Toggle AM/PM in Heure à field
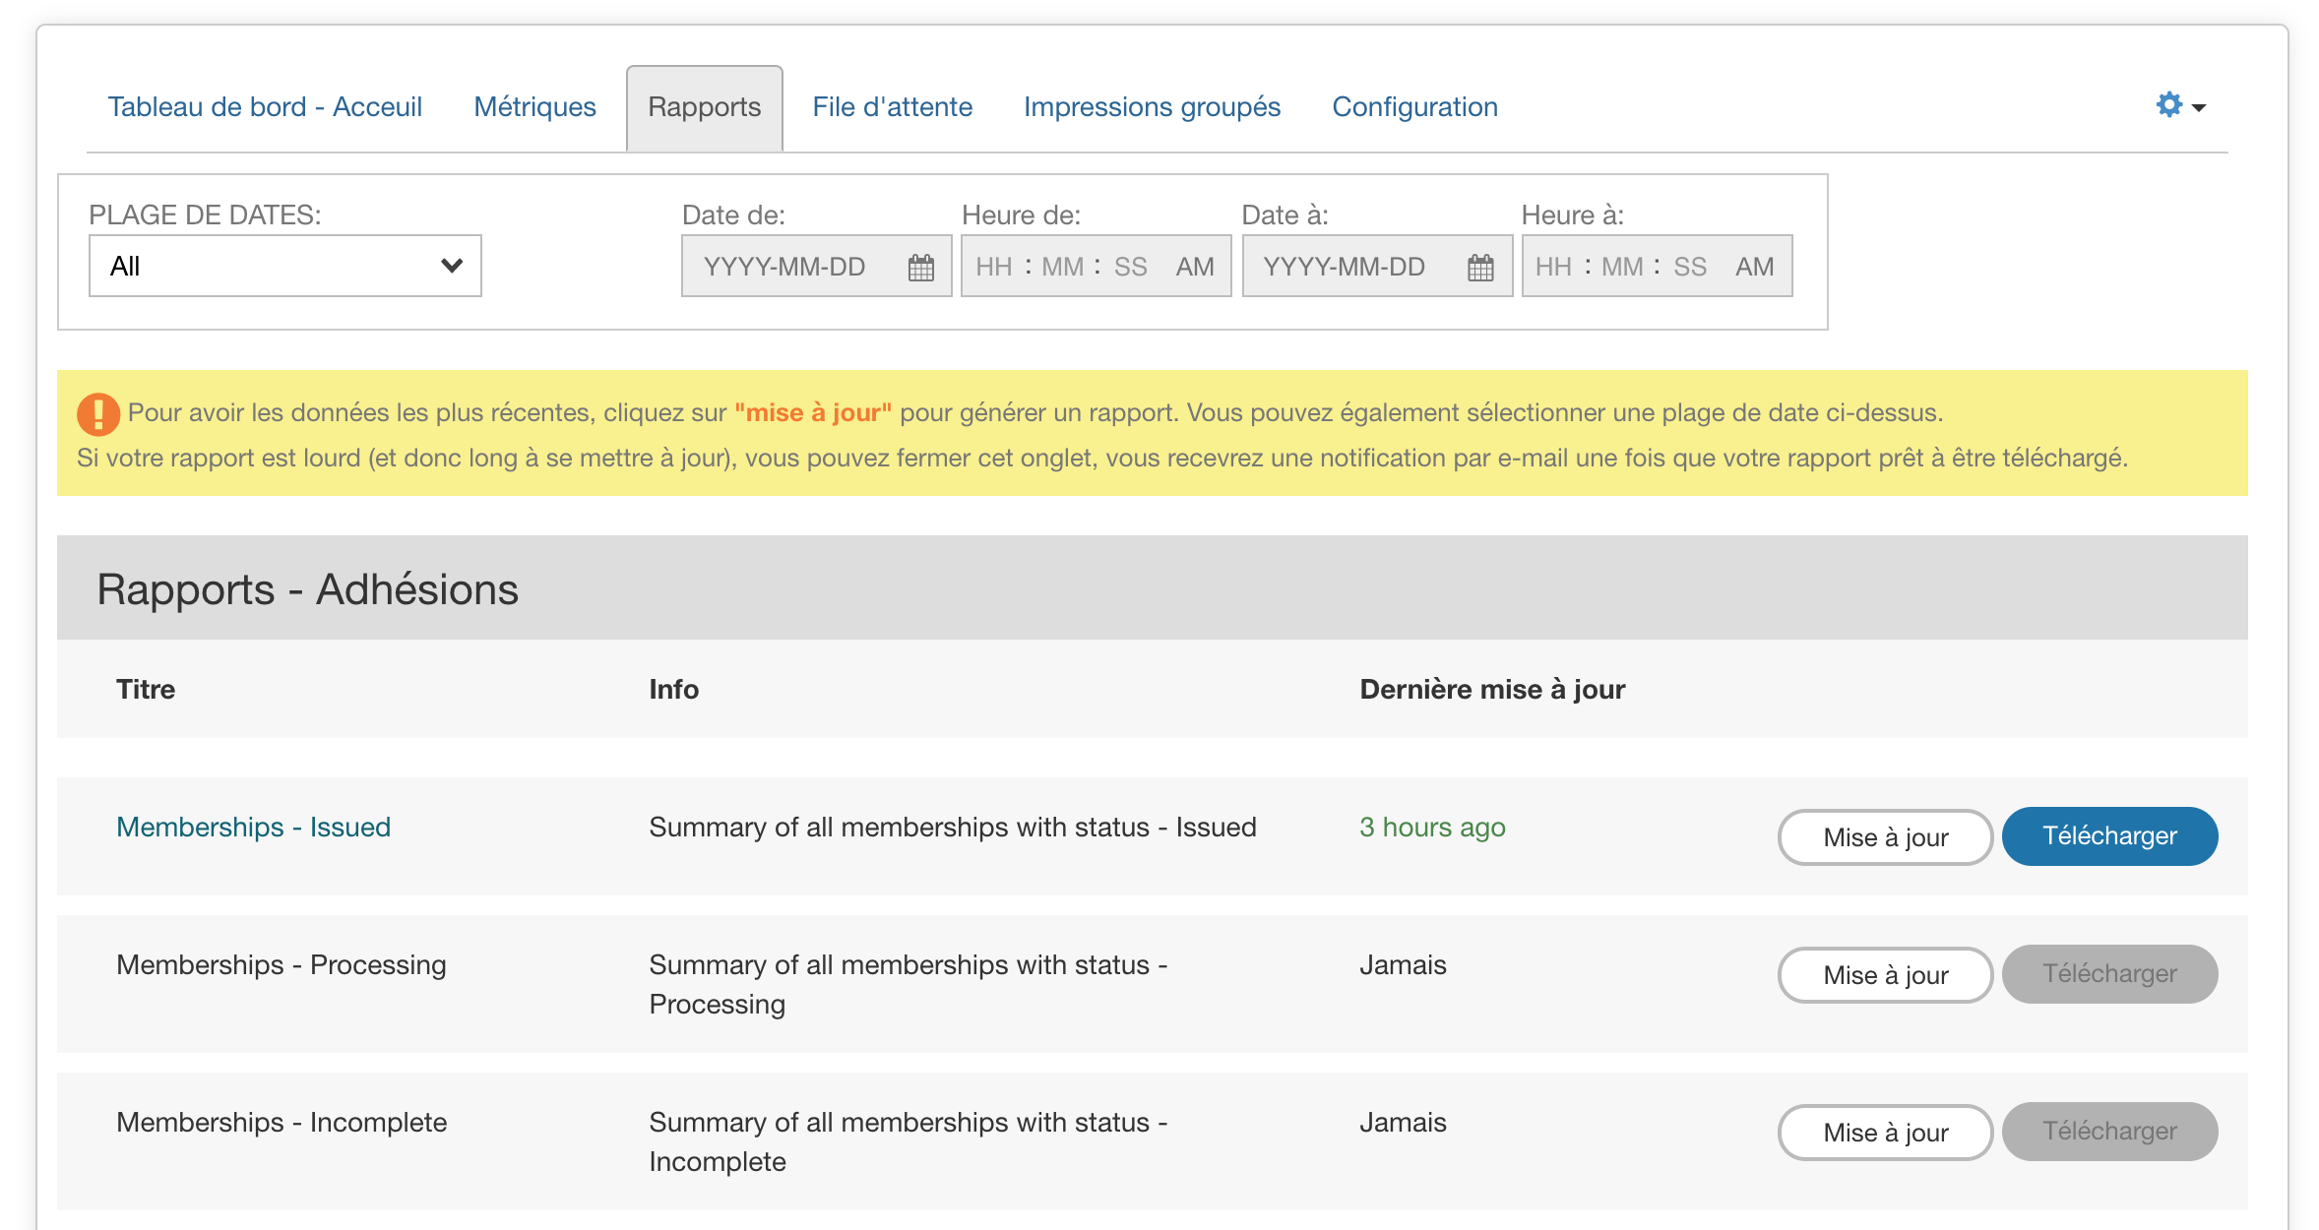This screenshot has height=1230, width=2319. 1754,267
